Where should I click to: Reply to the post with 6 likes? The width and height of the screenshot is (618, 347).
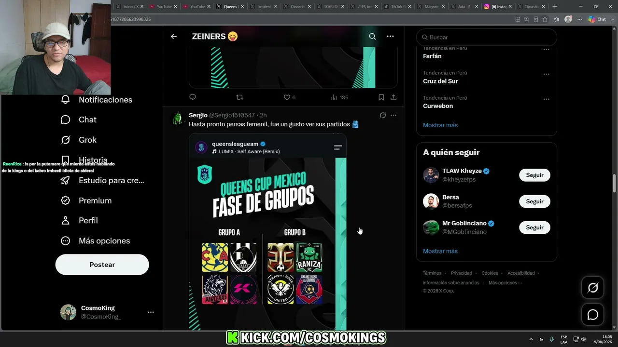[193, 97]
